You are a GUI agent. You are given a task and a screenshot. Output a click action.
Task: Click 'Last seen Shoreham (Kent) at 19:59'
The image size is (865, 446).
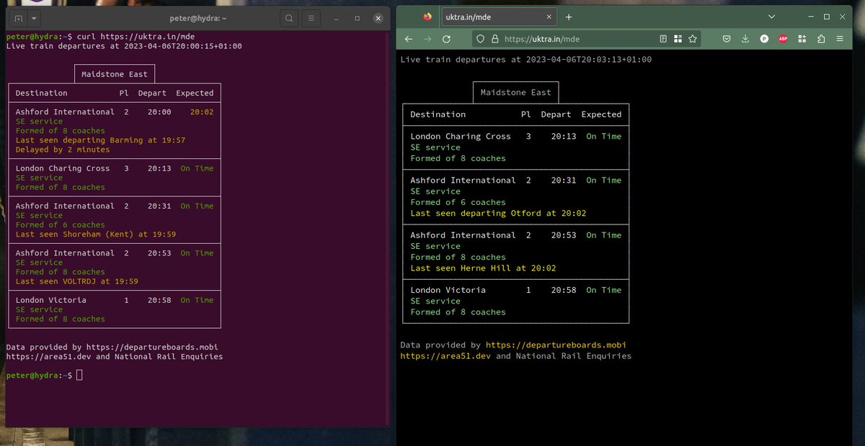(95, 235)
